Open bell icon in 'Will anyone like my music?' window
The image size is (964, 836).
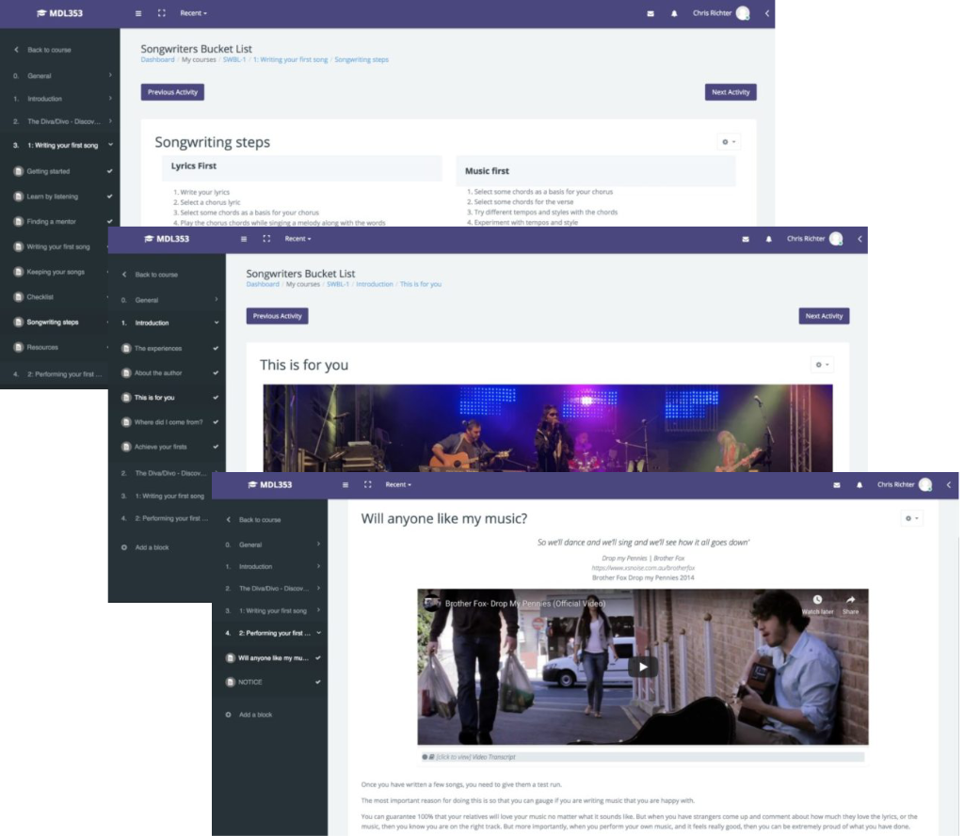[860, 485]
